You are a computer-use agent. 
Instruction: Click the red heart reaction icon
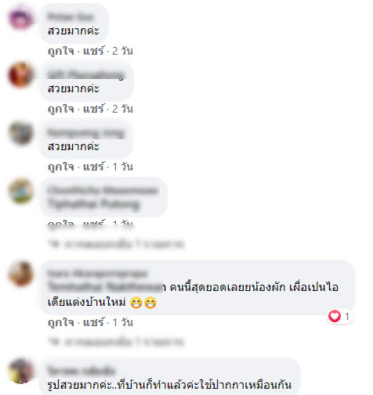pos(335,316)
